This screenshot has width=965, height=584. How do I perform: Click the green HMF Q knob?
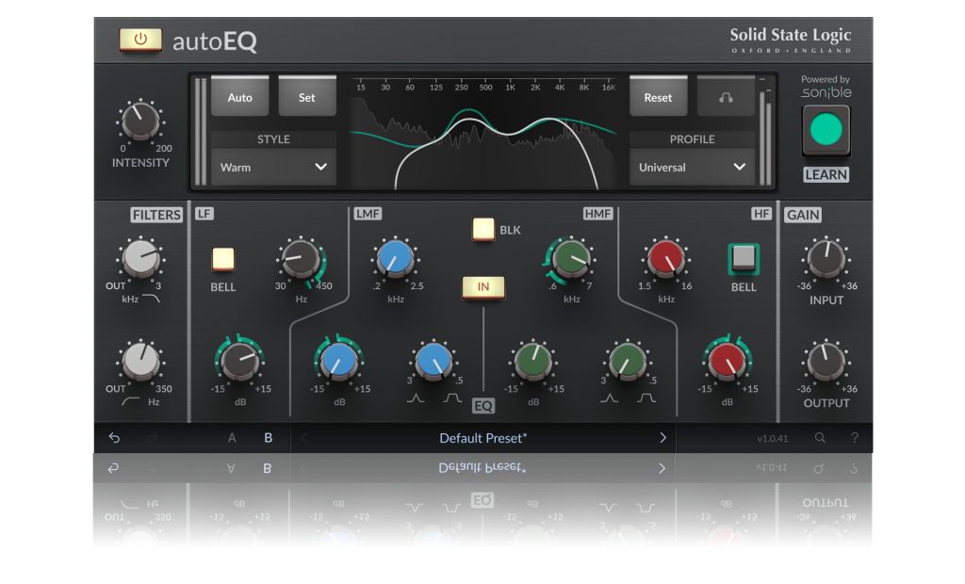click(x=627, y=361)
